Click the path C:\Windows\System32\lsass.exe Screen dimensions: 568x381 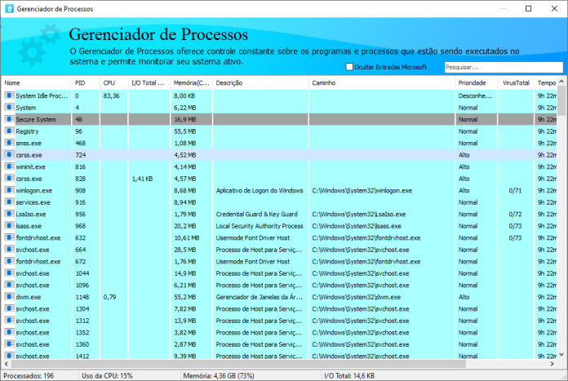(x=357, y=226)
